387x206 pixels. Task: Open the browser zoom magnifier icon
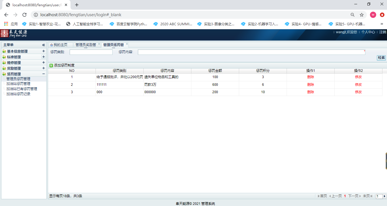353,15
